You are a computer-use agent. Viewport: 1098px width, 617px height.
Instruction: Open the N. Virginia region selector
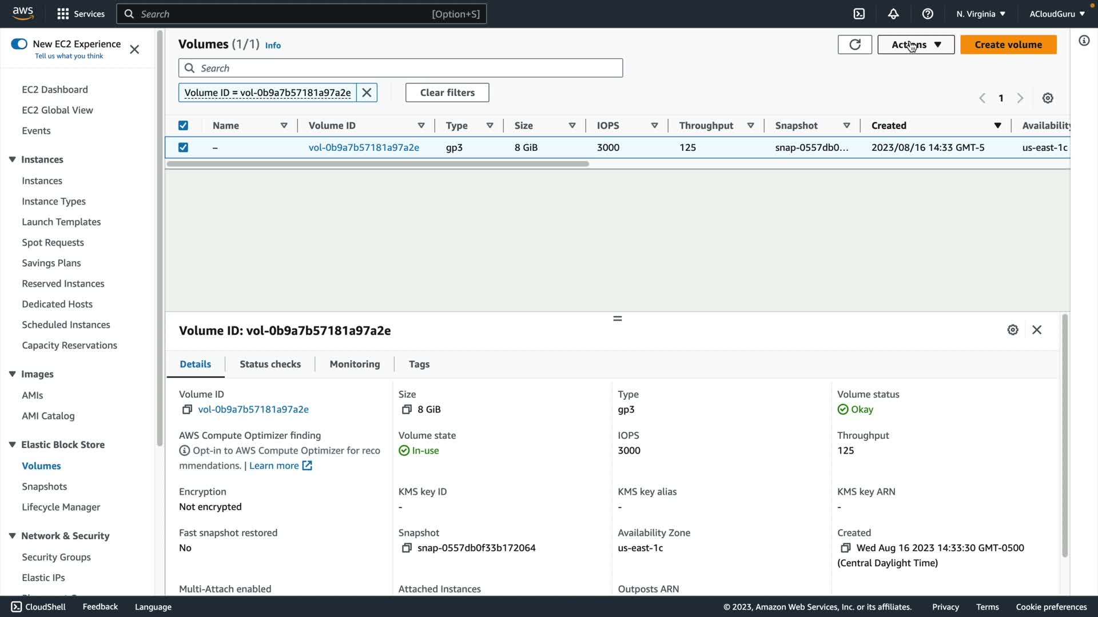point(980,14)
